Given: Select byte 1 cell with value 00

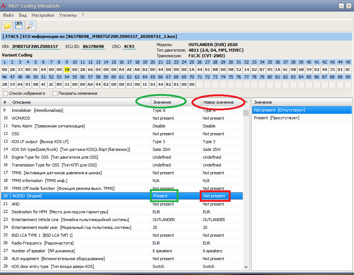Looking at the screenshot, I should click(4, 69).
